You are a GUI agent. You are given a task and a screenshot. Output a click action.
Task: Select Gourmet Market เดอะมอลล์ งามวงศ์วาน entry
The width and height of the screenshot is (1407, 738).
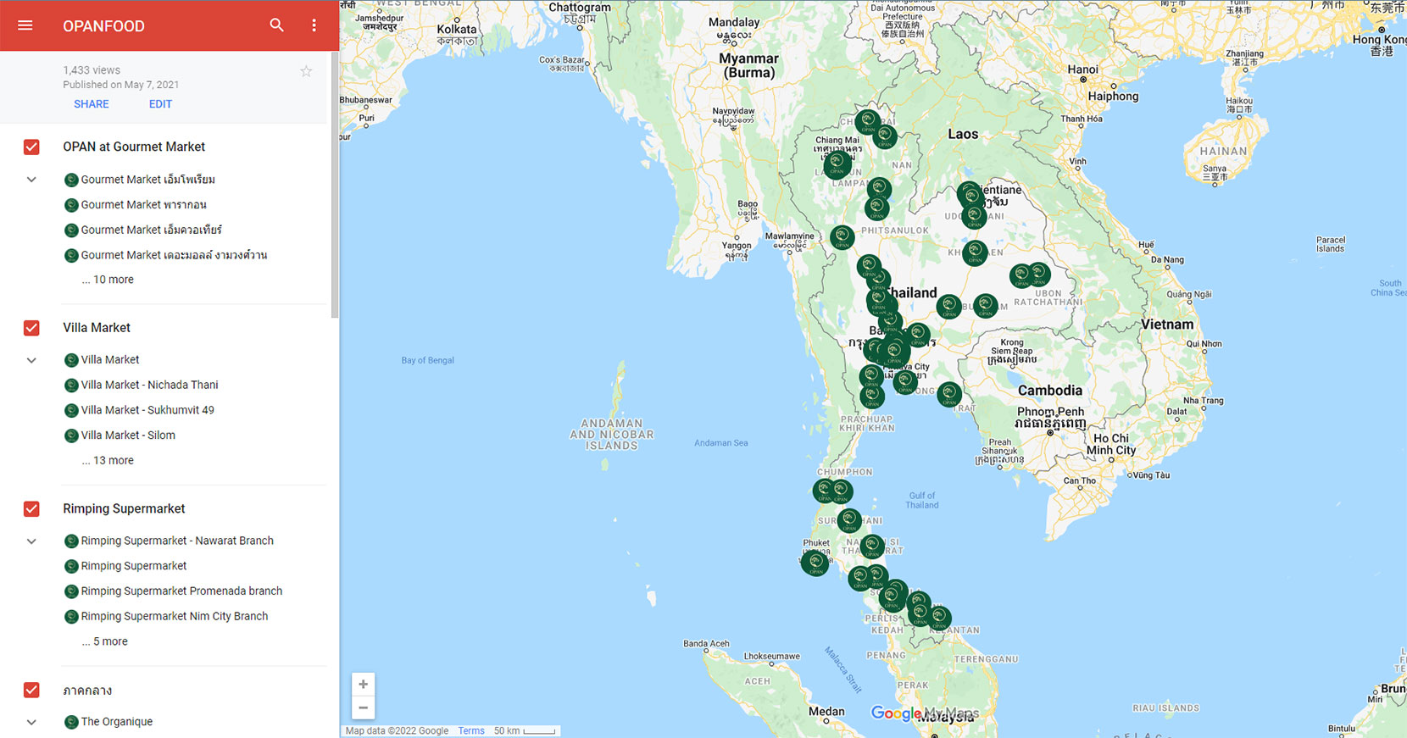[174, 255]
